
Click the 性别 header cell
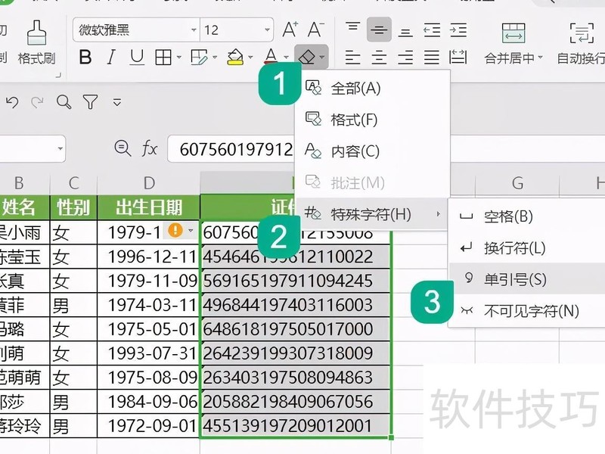(x=73, y=207)
